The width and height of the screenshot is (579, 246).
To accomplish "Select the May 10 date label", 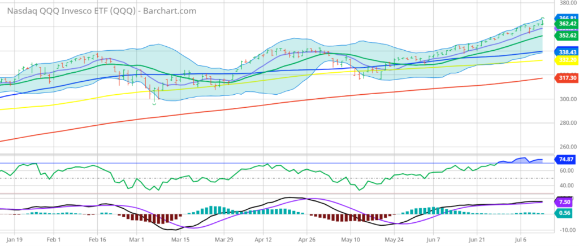I will point(351,240).
